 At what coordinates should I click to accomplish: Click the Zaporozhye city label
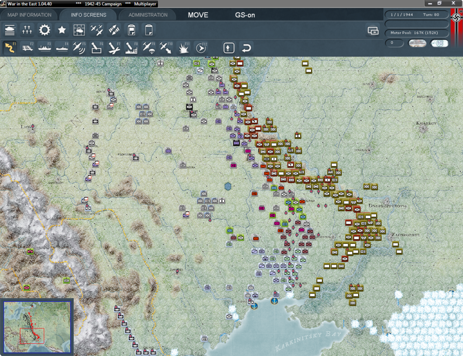tap(406, 235)
